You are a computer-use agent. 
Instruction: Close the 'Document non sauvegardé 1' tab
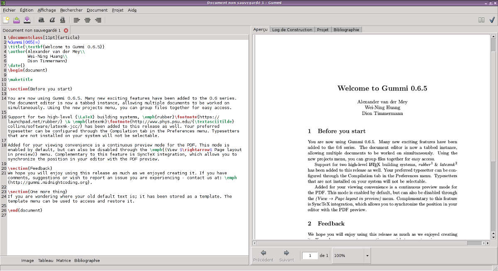(66, 30)
